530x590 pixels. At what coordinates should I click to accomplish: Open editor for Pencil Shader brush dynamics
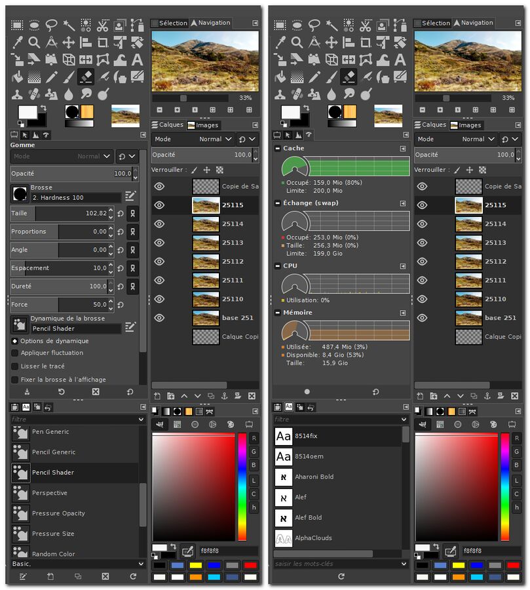[130, 326]
